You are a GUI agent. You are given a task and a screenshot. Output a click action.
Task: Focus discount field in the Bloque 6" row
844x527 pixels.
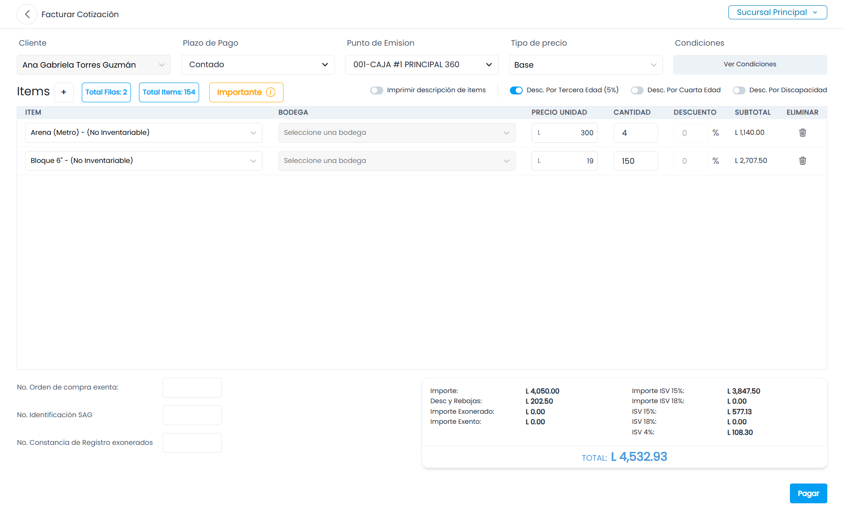(691, 161)
